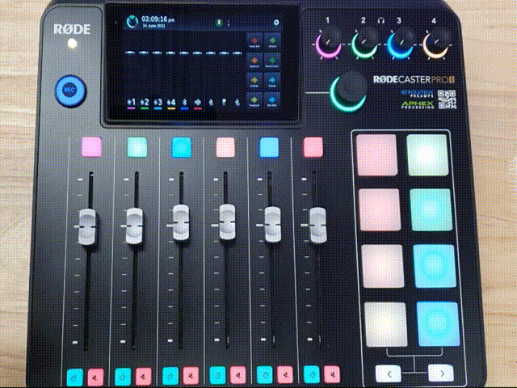
Task: Trigger the second-row mint green sound pad
Action: click(431, 210)
